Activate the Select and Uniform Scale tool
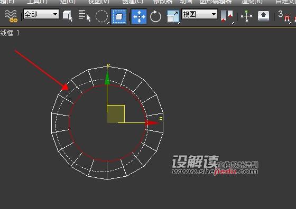This screenshot has height=209, width=296. (173, 16)
